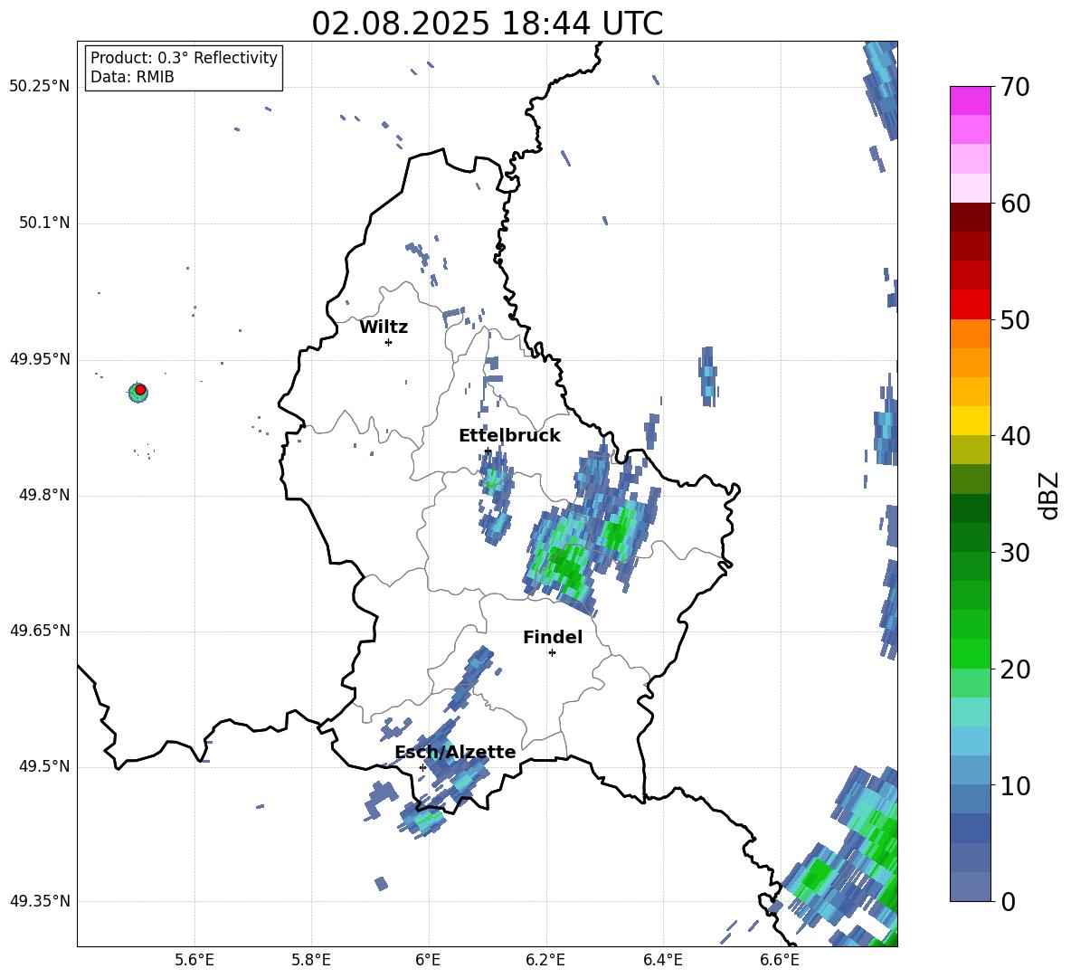Click the colorbar label 60
Viewport: 1071px width, 978px height.
(x=1016, y=204)
